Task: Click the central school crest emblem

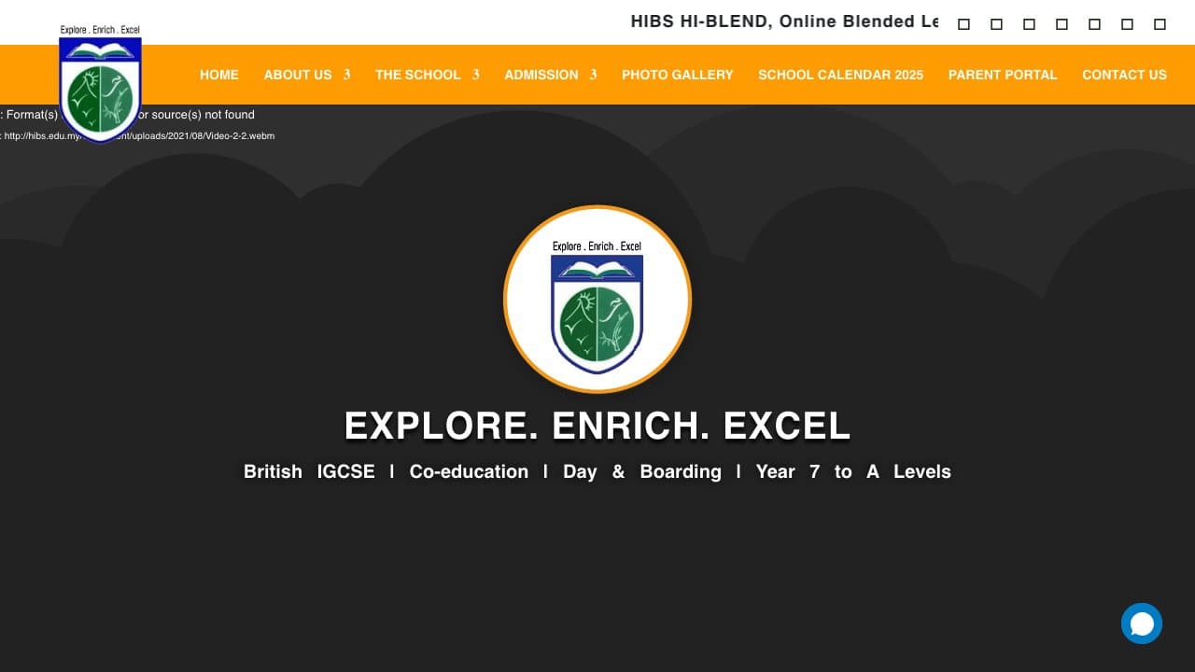Action: (x=597, y=299)
